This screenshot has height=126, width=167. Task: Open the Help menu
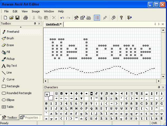[x=61, y=11]
